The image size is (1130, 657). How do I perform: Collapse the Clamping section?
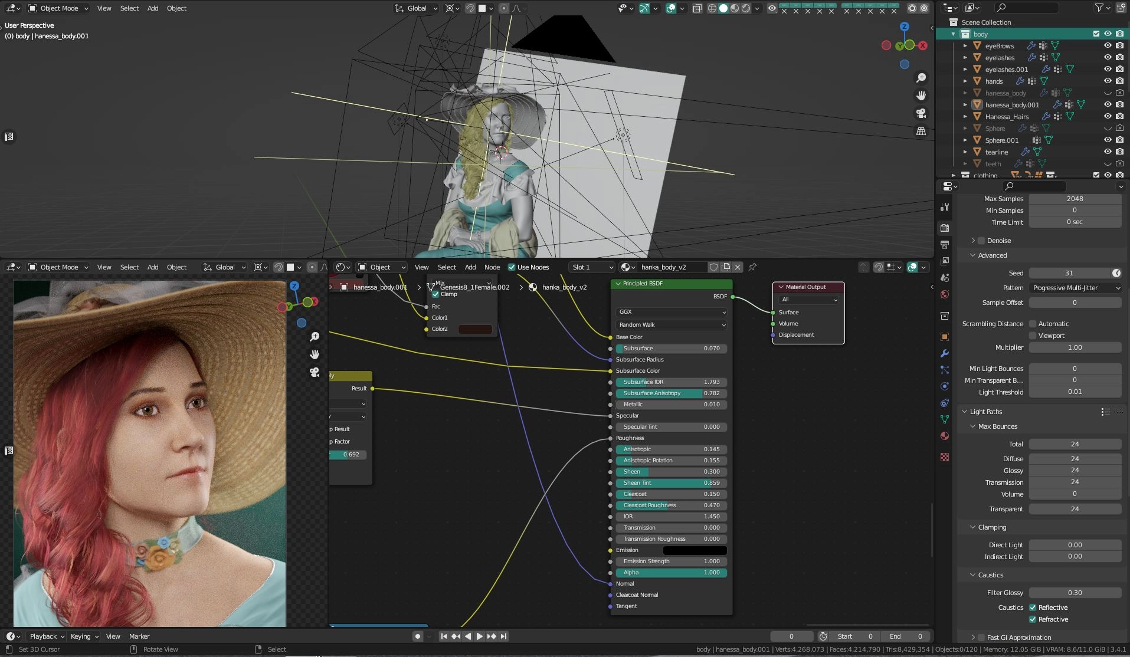[x=991, y=527]
